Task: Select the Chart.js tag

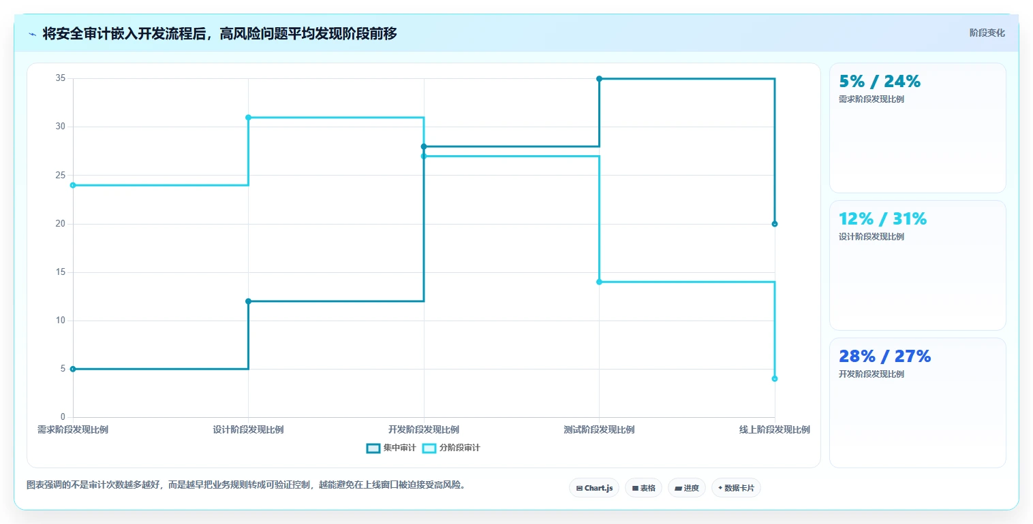Action: pyautogui.click(x=594, y=488)
